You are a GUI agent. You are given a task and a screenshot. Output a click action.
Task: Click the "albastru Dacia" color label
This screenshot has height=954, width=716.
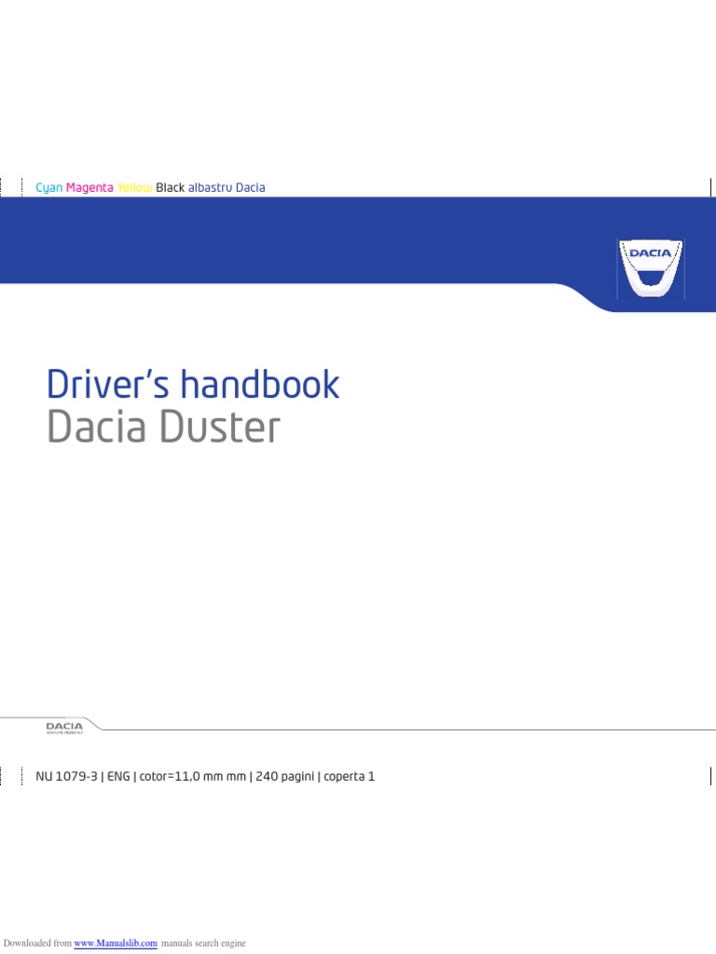227,187
